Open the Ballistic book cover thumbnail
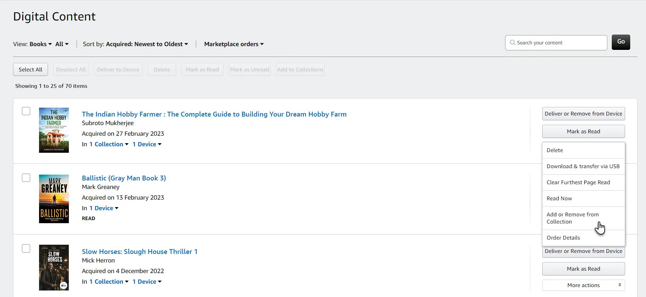Image resolution: width=646 pixels, height=297 pixels. 54,199
